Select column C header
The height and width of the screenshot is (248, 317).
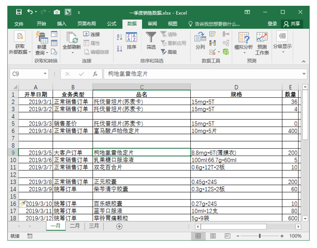[142, 87]
